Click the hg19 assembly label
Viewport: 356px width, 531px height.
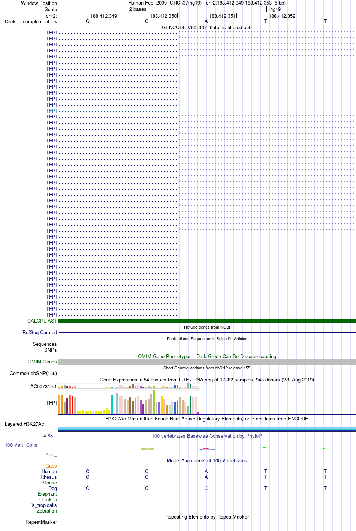tap(275, 9)
